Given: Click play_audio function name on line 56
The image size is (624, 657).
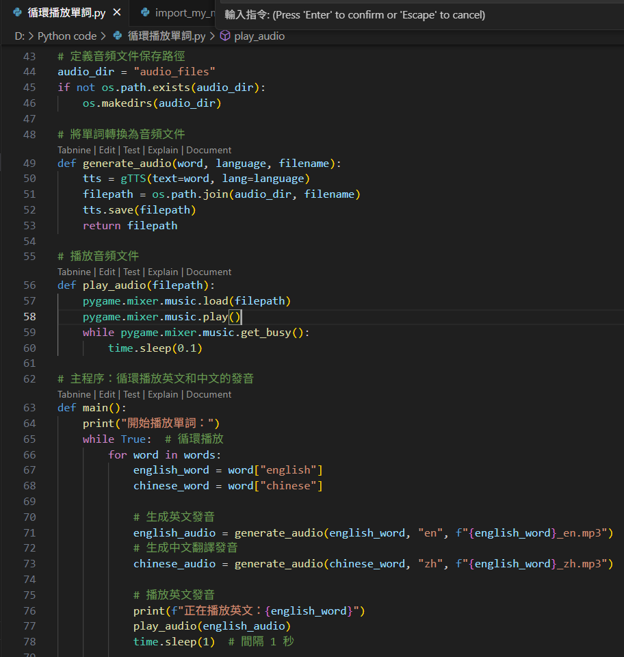Looking at the screenshot, I should [x=114, y=285].
